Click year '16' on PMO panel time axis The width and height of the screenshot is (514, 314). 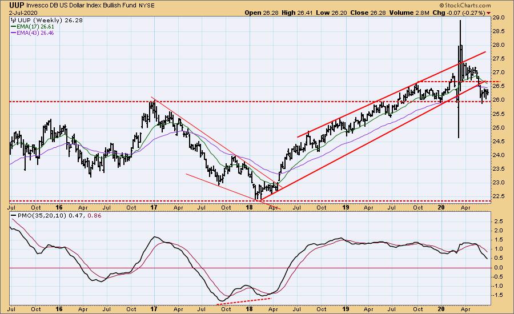click(x=59, y=309)
